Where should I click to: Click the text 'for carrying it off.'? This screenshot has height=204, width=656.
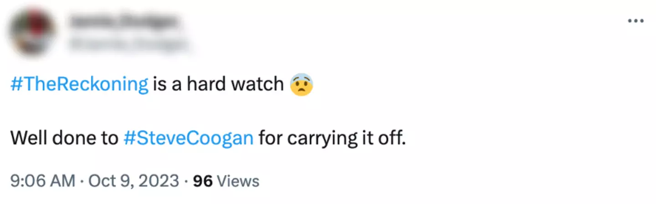pyautogui.click(x=332, y=138)
